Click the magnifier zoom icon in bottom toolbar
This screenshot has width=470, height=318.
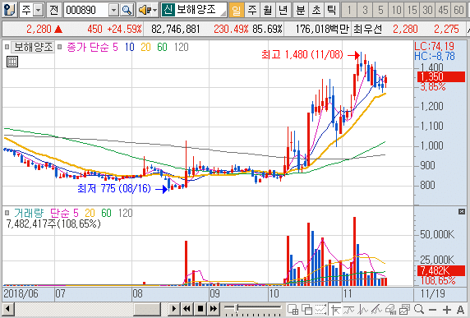click(419, 309)
